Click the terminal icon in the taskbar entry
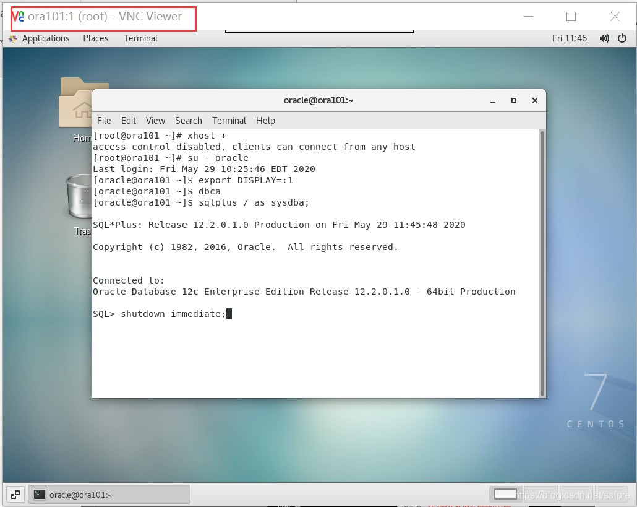 [x=40, y=494]
